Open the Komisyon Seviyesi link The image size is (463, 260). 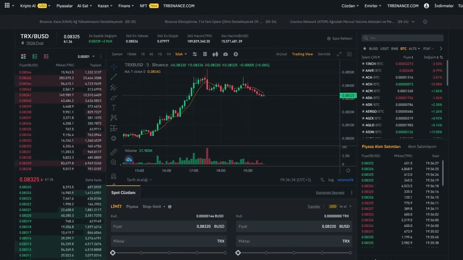click(330, 193)
